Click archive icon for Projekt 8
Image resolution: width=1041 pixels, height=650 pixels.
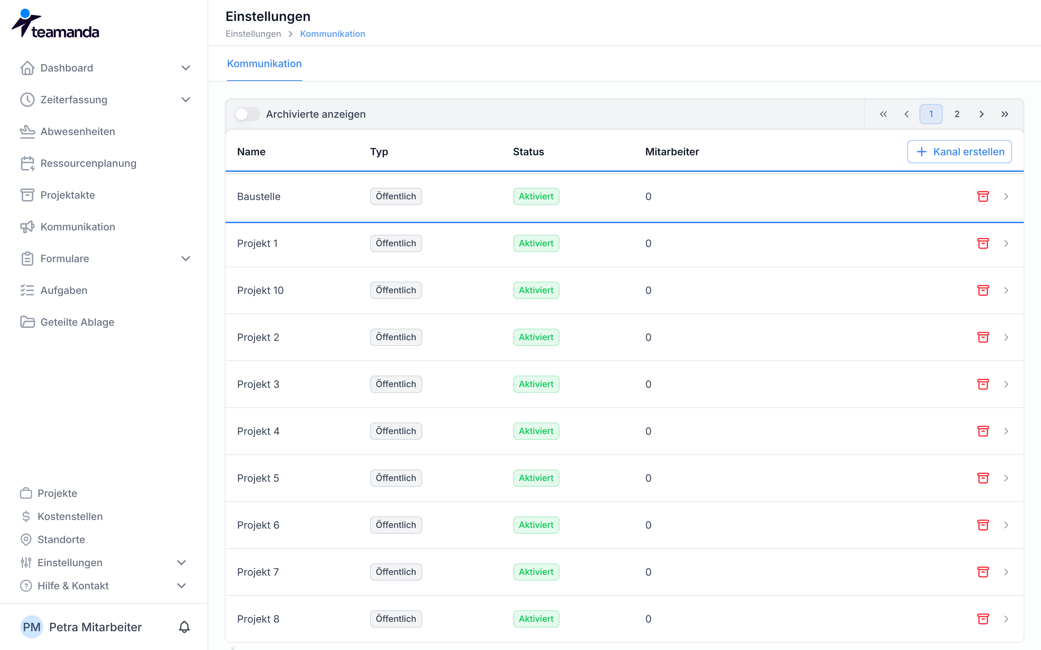point(983,619)
